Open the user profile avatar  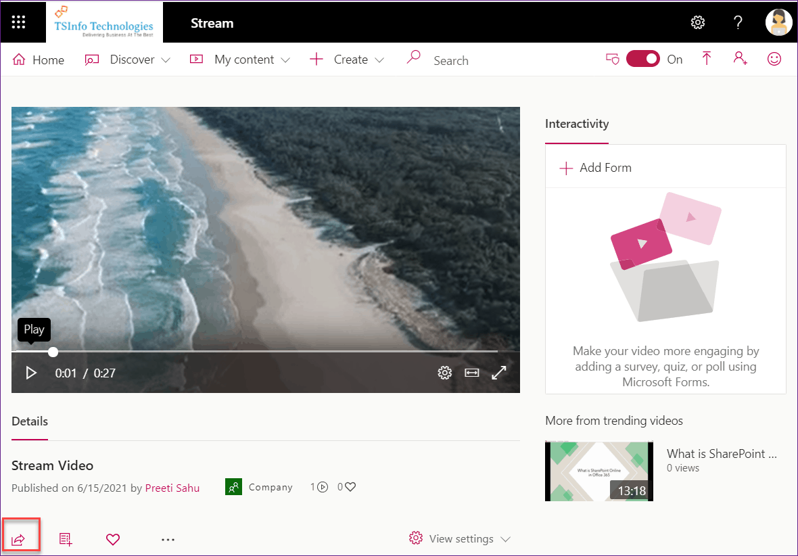[778, 22]
